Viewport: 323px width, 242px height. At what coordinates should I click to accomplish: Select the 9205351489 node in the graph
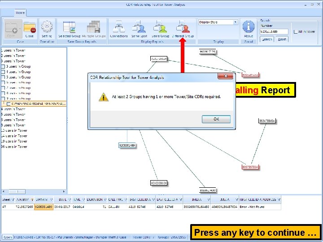pos(127,145)
